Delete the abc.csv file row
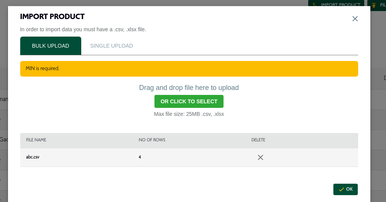Viewport: 386px width, 202px height. (x=260, y=157)
